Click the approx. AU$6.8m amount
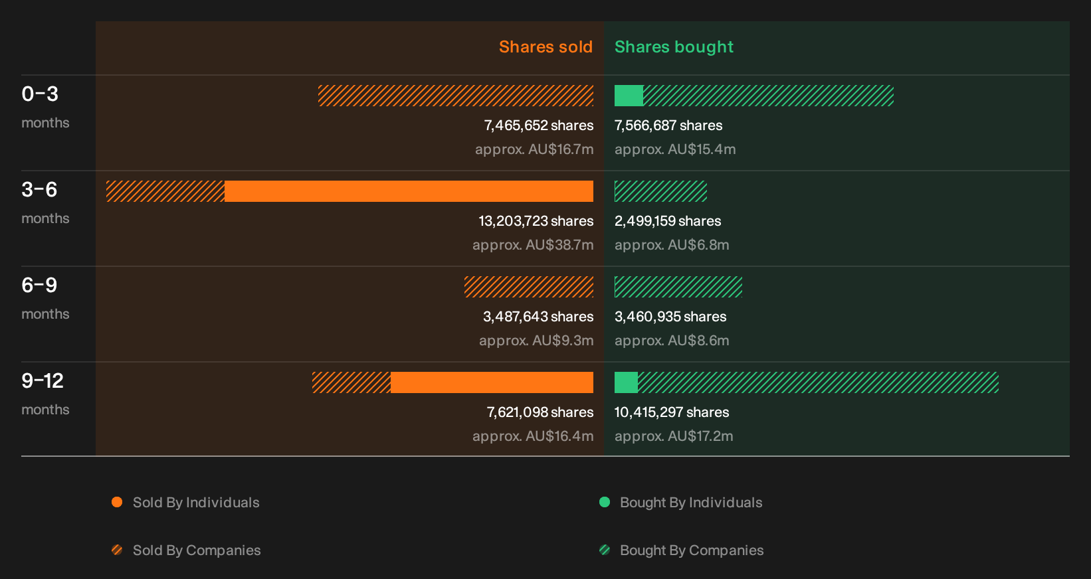The height and width of the screenshot is (579, 1091). (x=672, y=245)
